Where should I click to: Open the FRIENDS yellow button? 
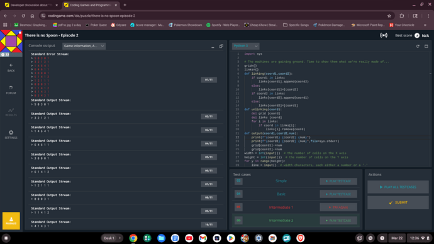click(x=11, y=221)
